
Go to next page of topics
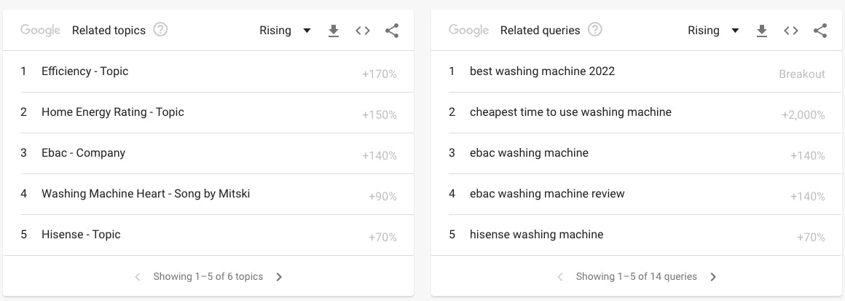point(278,277)
